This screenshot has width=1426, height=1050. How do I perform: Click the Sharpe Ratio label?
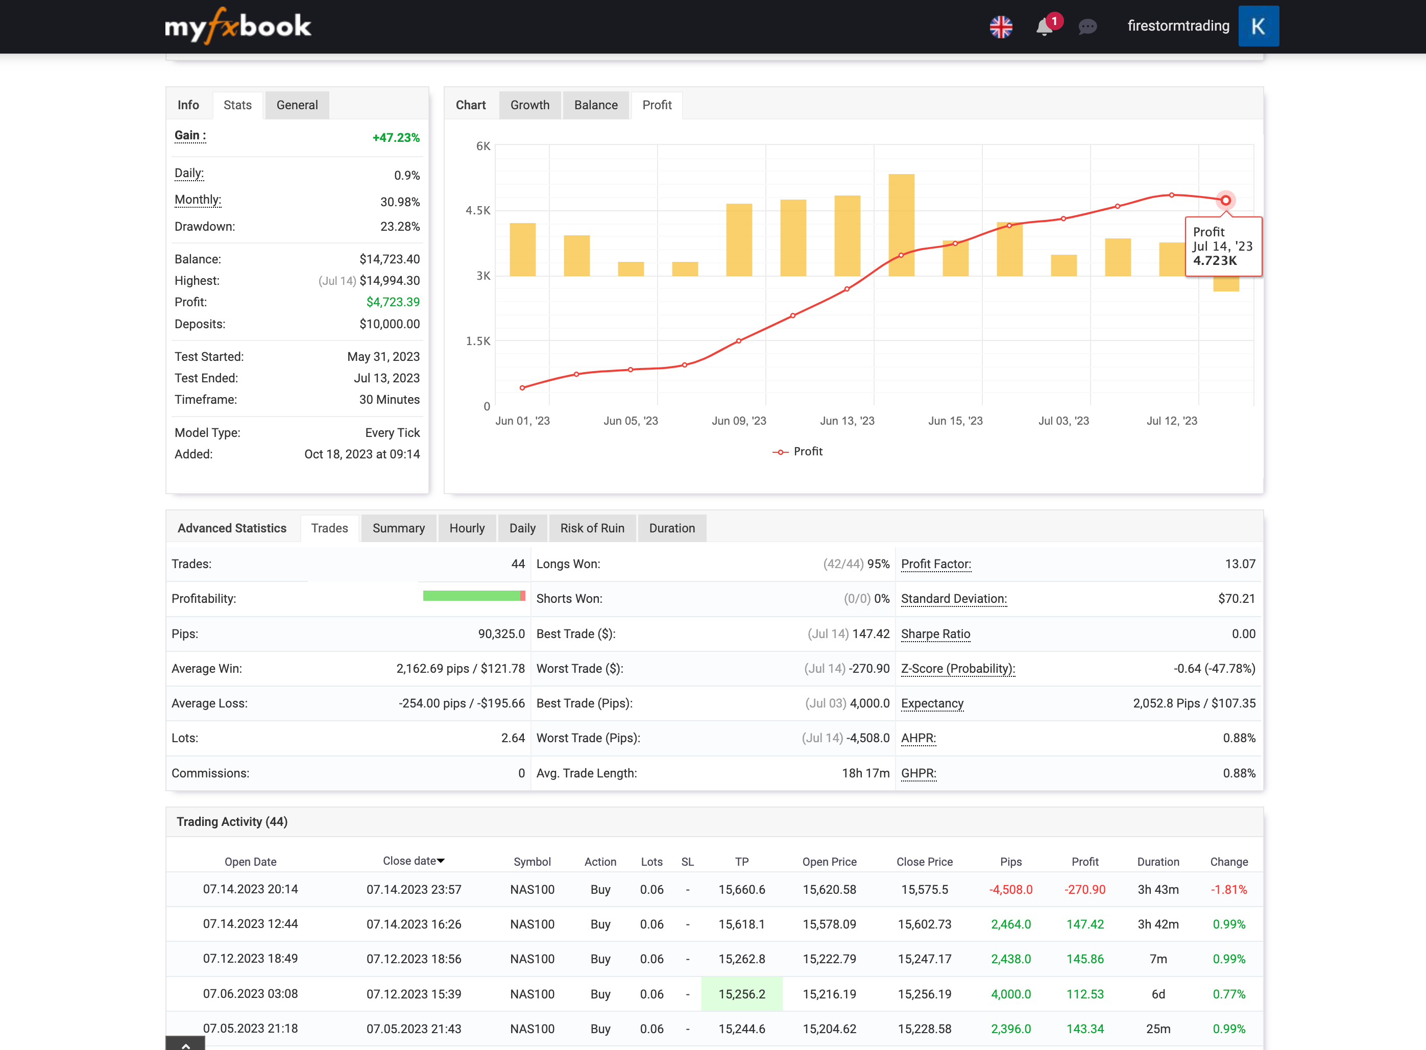click(935, 633)
